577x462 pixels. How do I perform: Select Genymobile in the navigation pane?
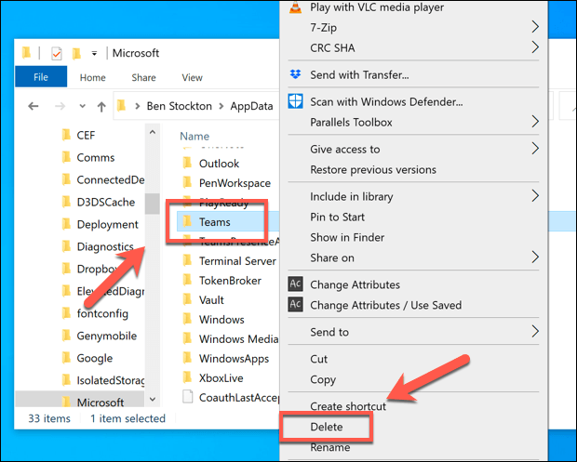point(106,336)
